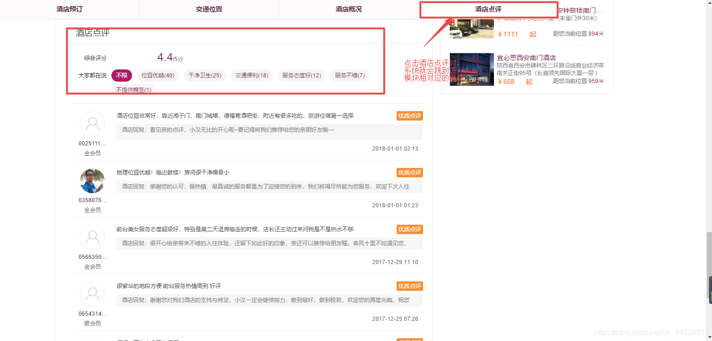Click the 优质点评 badge on 地理位置优越 review
This screenshot has height=341, width=712.
coord(410,173)
